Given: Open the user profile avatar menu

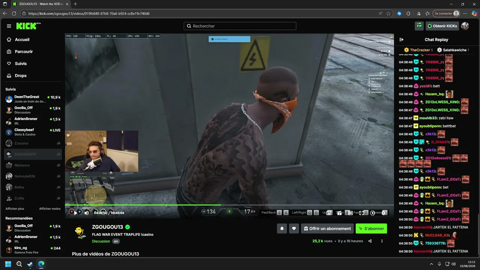Looking at the screenshot, I should click(x=465, y=26).
